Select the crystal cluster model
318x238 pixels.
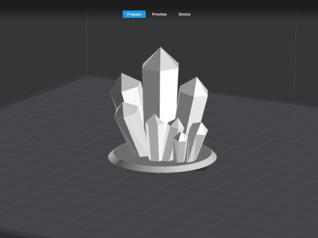pos(162,110)
